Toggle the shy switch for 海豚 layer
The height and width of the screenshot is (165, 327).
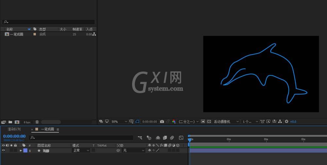(149, 150)
